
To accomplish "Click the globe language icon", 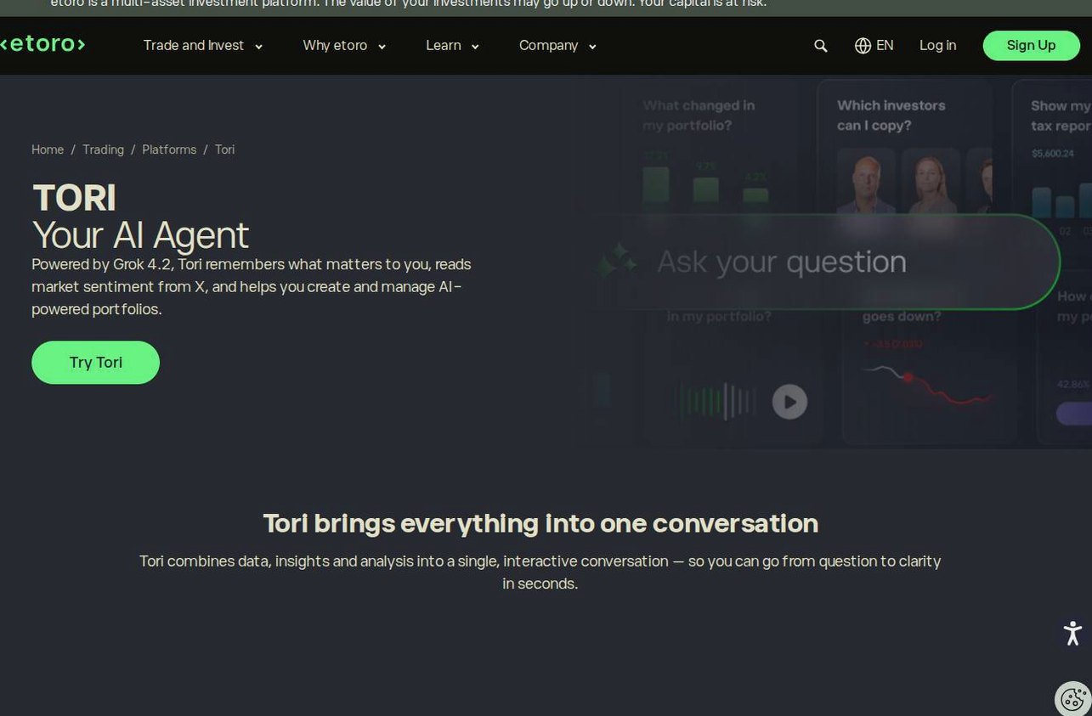I will pyautogui.click(x=863, y=46).
